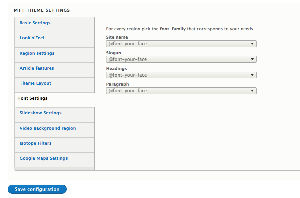Viewport: 300px width, 198px height.
Task: Open the Slogan font dropdown
Action: 181,59
